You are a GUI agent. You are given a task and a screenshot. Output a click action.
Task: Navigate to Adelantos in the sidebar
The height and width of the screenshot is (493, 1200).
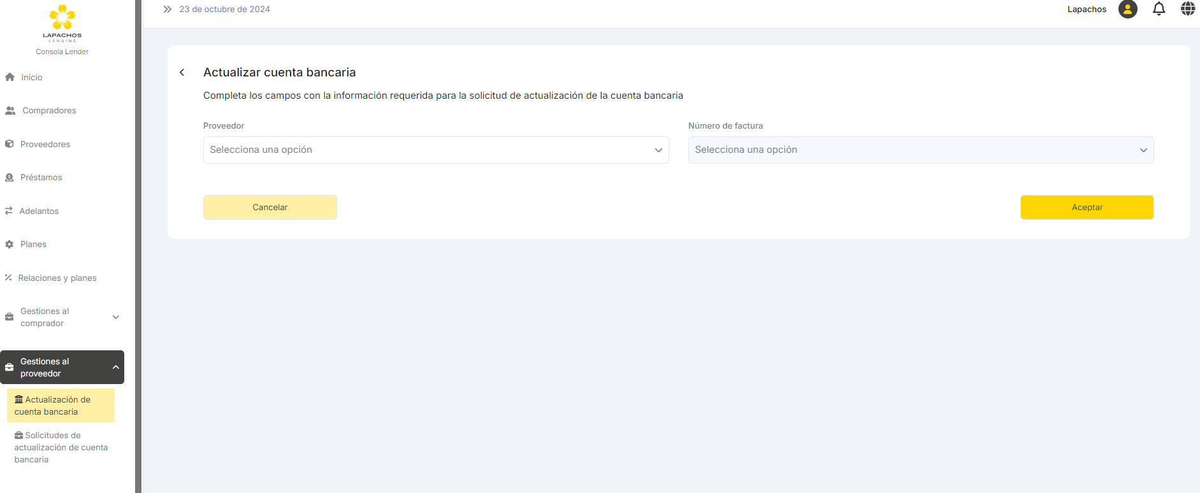tap(39, 211)
